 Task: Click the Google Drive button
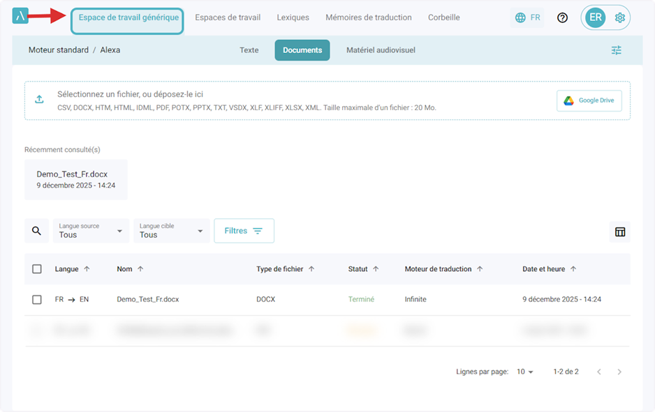[x=589, y=100]
